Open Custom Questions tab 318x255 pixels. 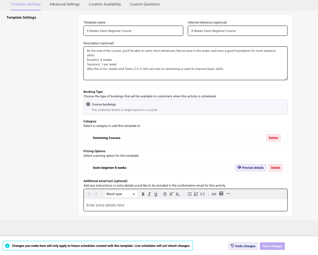145,4
